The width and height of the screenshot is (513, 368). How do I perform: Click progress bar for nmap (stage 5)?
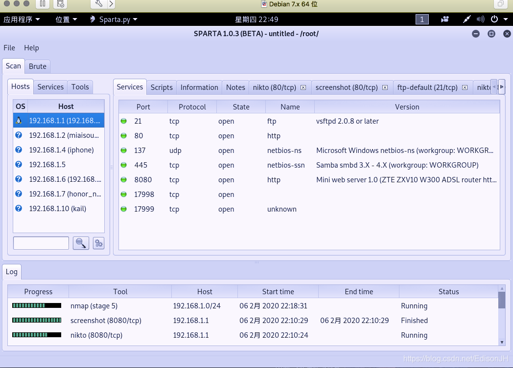(x=37, y=305)
